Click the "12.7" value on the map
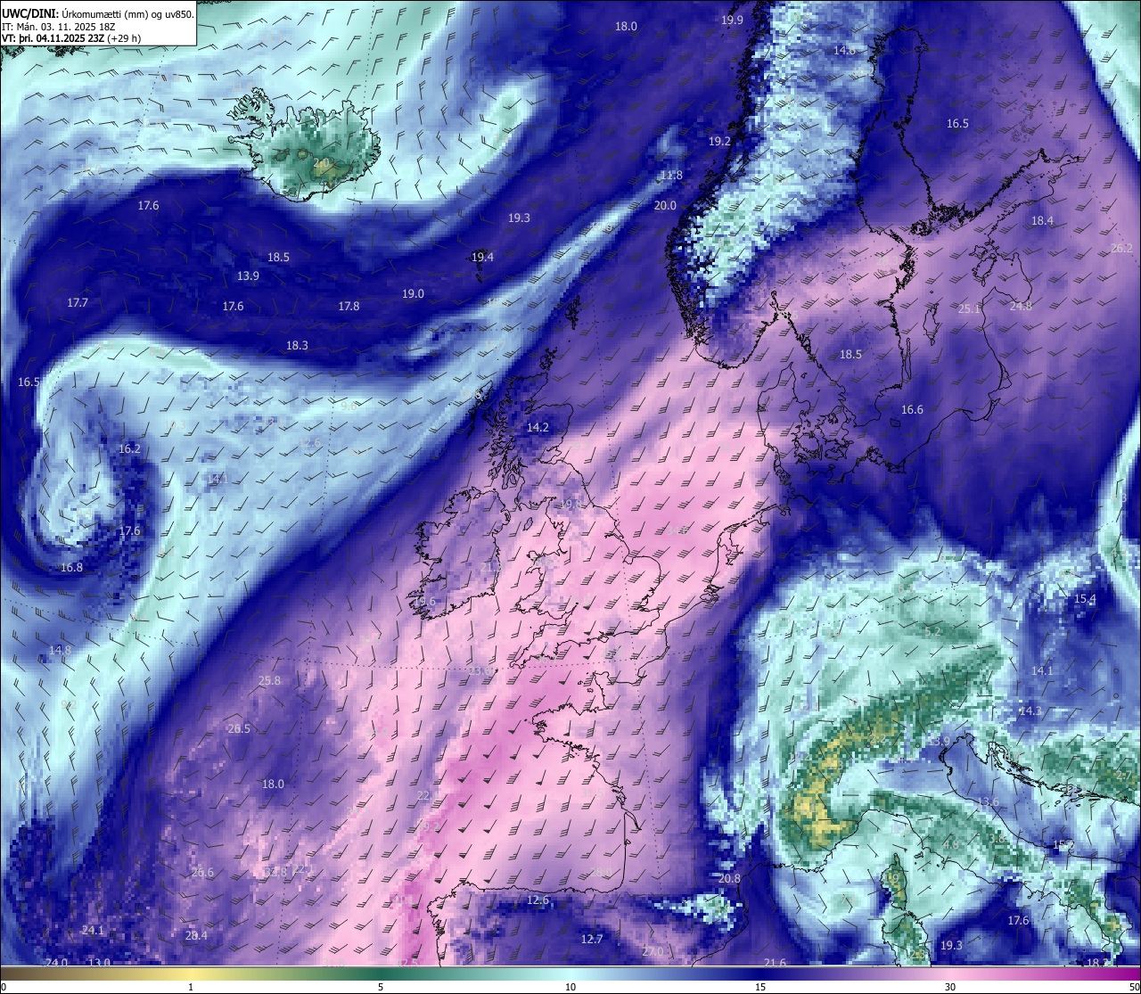This screenshot has height=994, width=1141. [x=592, y=939]
